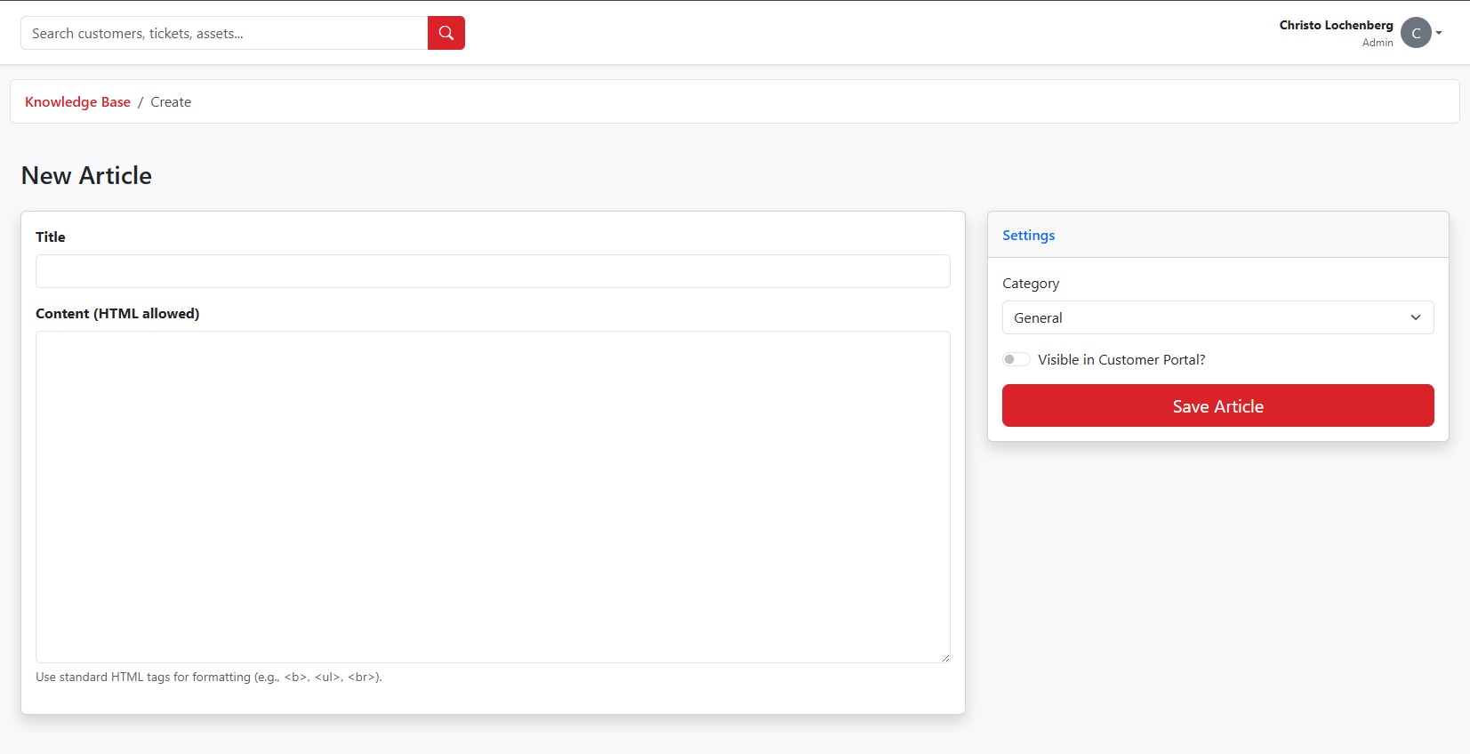The height and width of the screenshot is (754, 1470).
Task: Click into the Title input field
Action: [x=493, y=271]
